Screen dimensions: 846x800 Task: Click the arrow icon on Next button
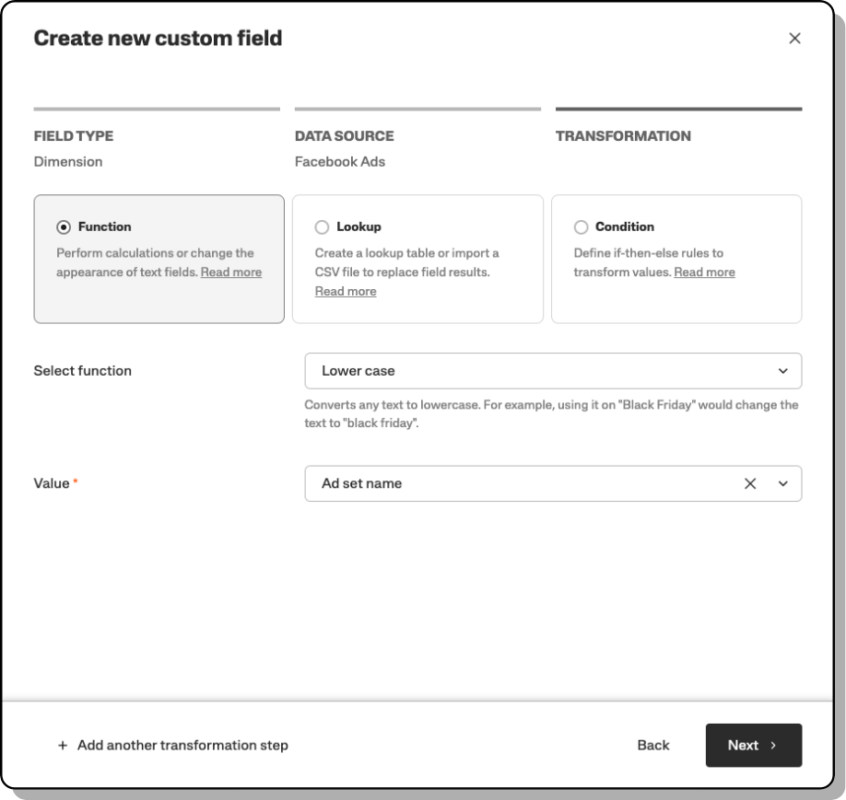773,746
